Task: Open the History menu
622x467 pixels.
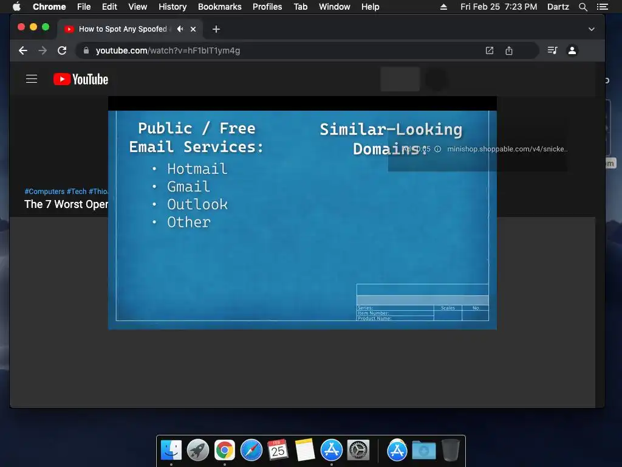Action: pyautogui.click(x=173, y=7)
